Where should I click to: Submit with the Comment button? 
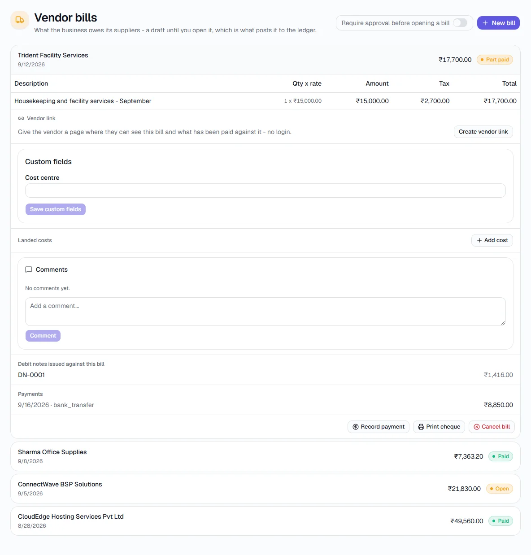tap(43, 336)
